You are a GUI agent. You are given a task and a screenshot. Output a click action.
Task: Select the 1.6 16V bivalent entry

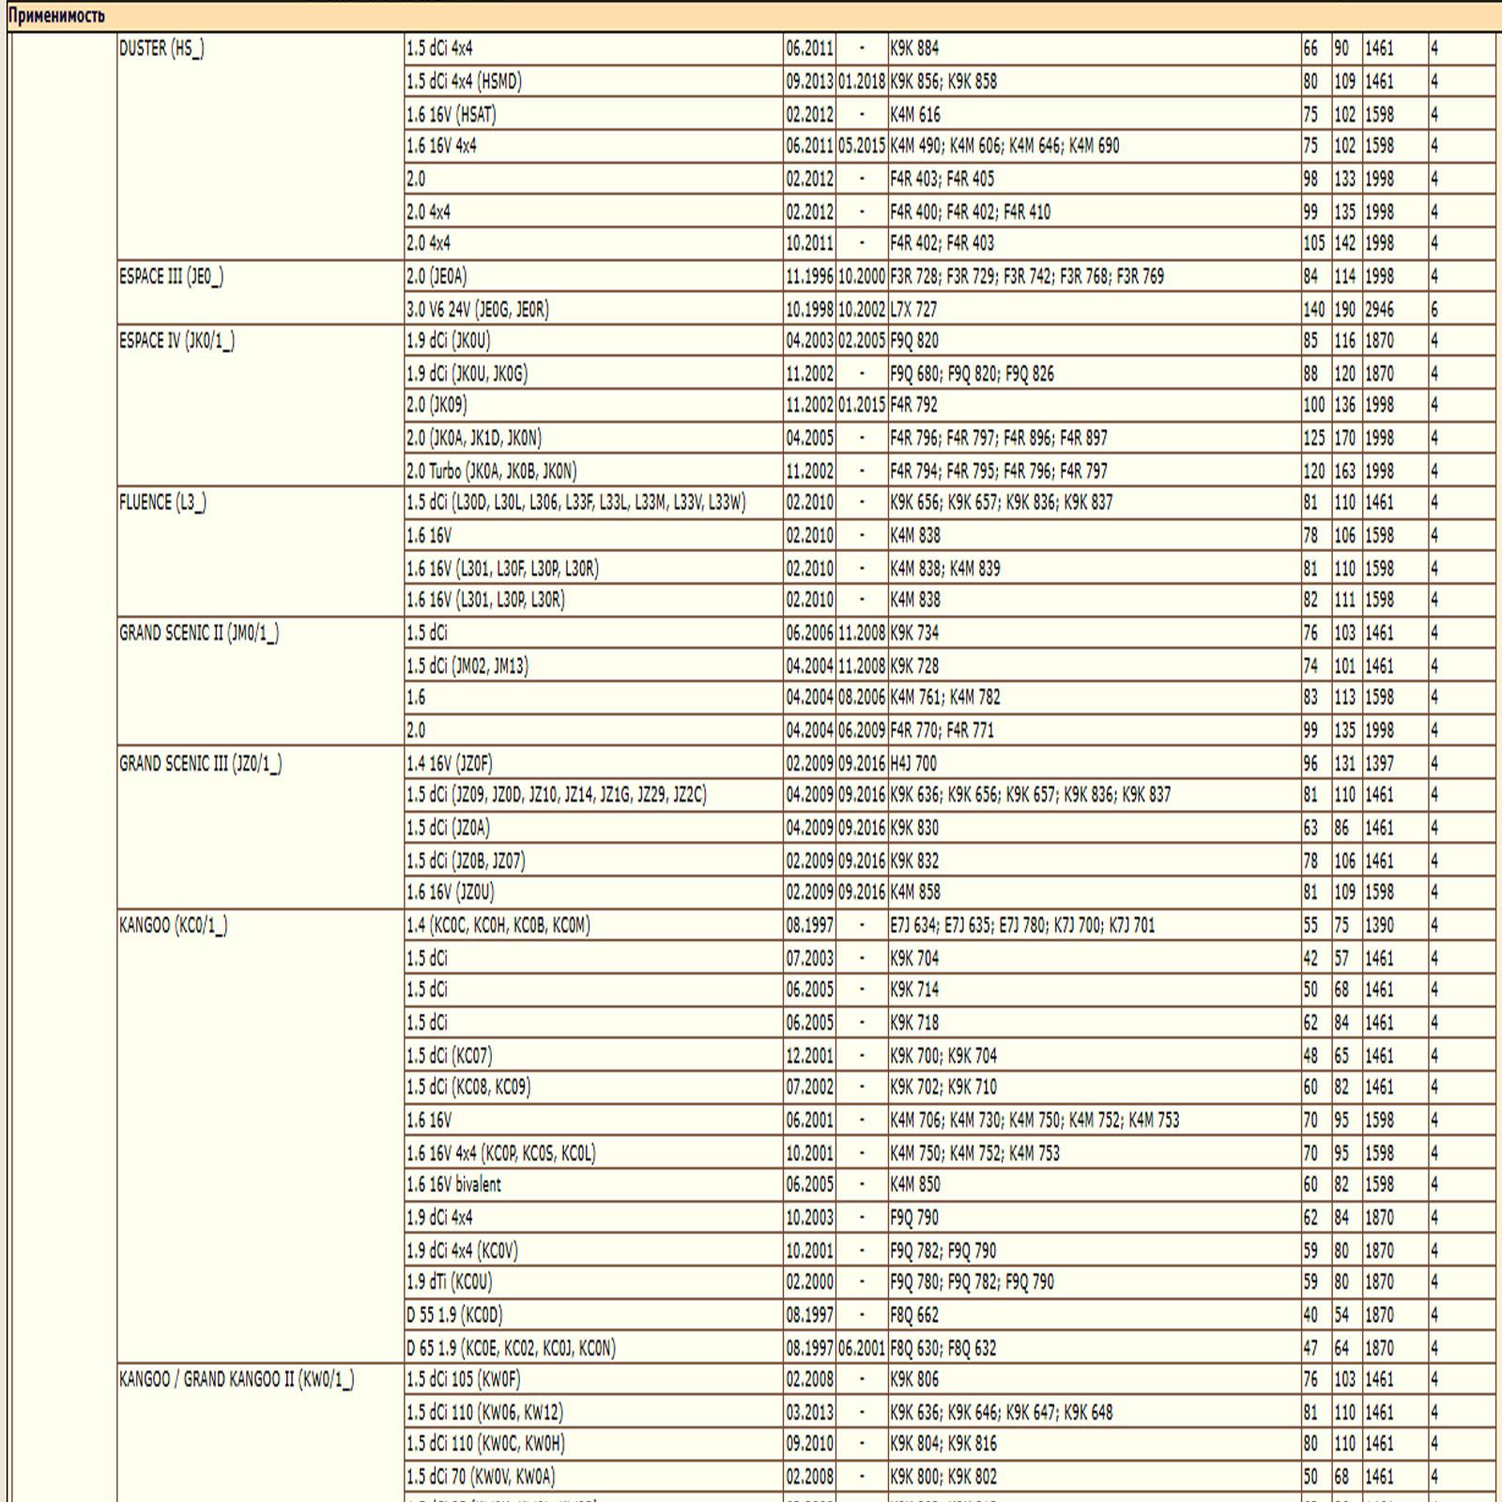[454, 1185]
